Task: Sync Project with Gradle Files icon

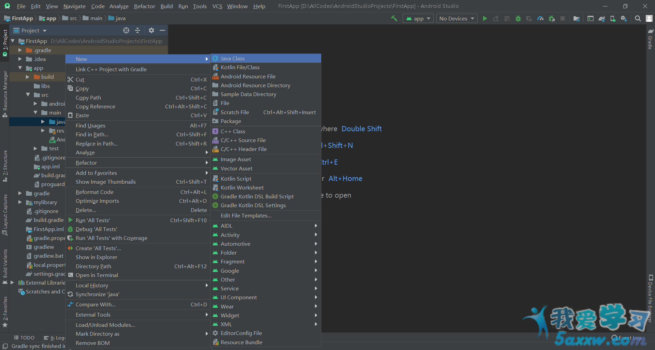Action: point(602,18)
